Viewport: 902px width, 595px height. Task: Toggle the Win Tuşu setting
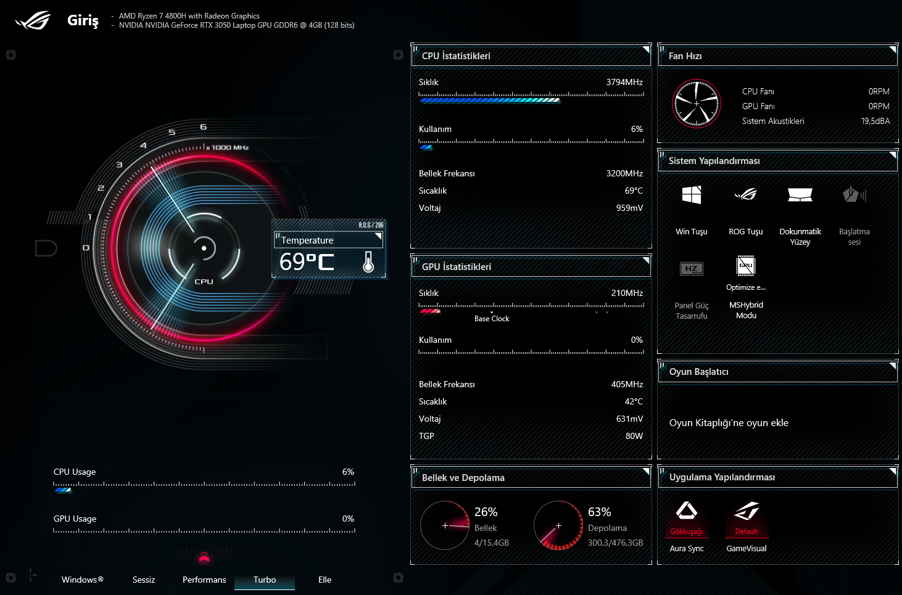tap(692, 195)
